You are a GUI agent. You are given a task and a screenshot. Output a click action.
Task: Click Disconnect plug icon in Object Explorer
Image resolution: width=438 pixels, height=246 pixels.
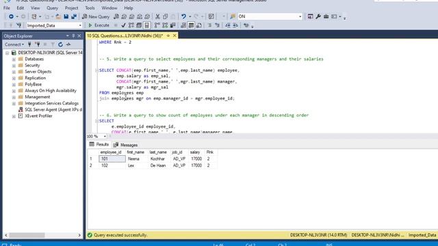coord(37,44)
